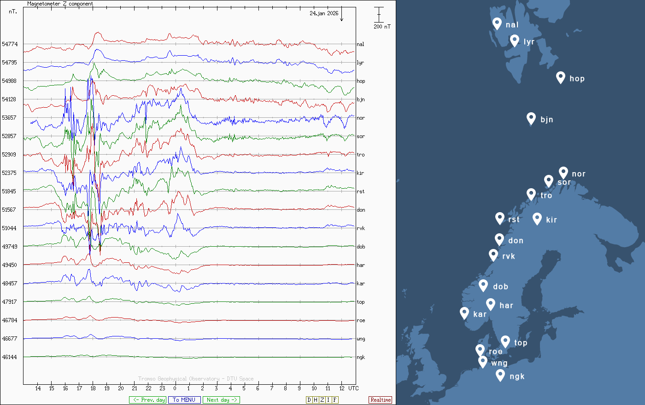Advance using Next day button
The height and width of the screenshot is (405, 645).
point(221,400)
